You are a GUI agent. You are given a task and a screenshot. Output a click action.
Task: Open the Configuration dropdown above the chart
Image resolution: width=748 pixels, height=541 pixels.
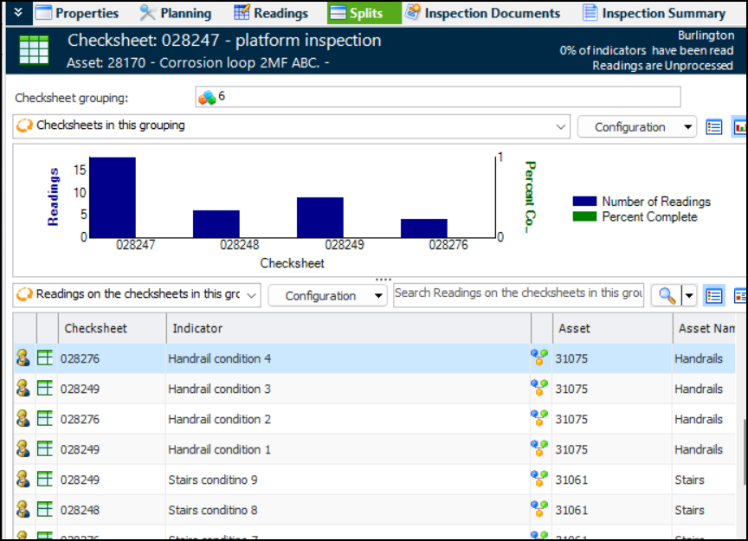click(636, 126)
